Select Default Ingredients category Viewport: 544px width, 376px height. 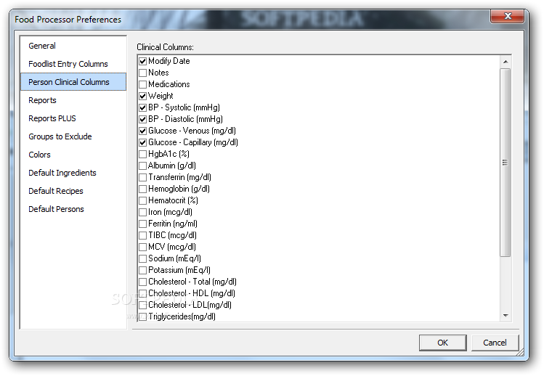(x=73, y=173)
